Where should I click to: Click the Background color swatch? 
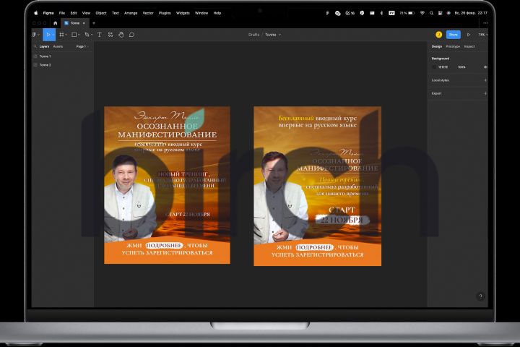pos(435,67)
